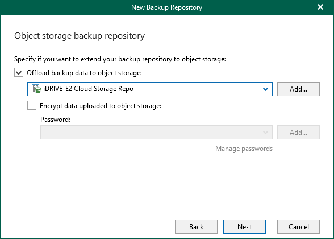The image size is (334, 239).
Task: Click the 'Password:' label
Action: point(56,119)
